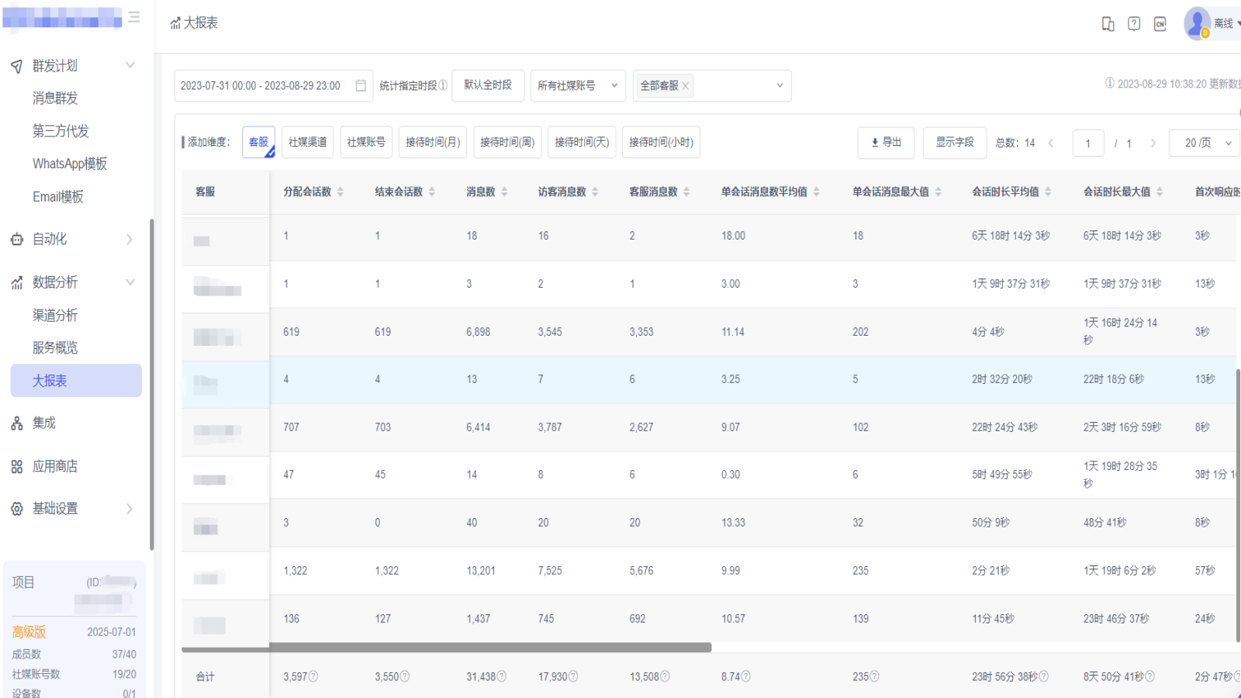Click the 基础设置 gear icon

tap(16, 509)
